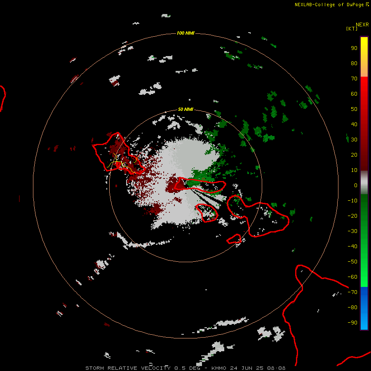Click the -40 knot scale value
The width and height of the screenshot is (371, 371).
pyautogui.click(x=352, y=247)
